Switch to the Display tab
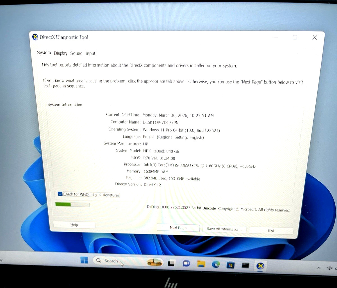Screen dimensions: 337x288 click(61, 53)
